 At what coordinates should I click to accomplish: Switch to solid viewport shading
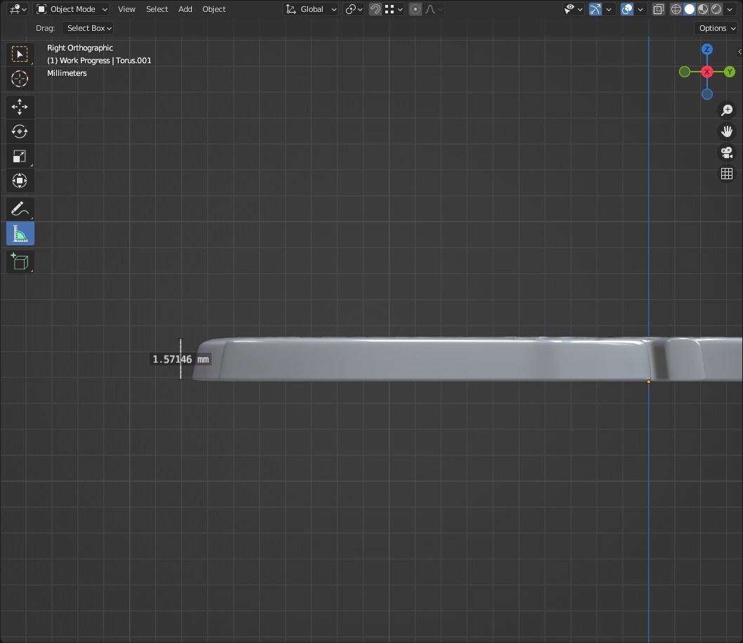(690, 9)
